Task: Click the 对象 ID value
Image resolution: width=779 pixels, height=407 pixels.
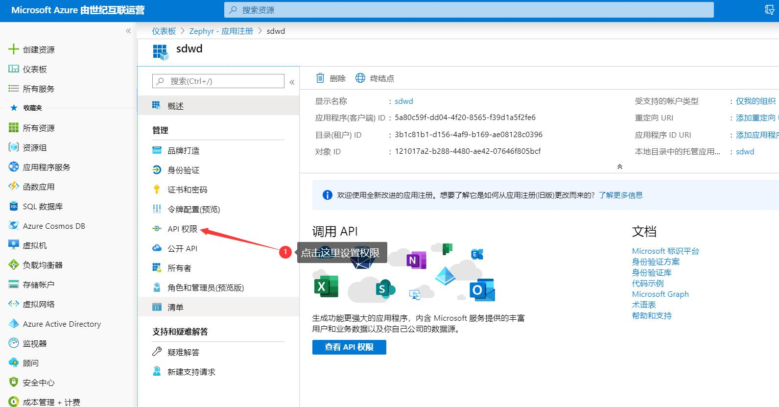Action: (468, 151)
